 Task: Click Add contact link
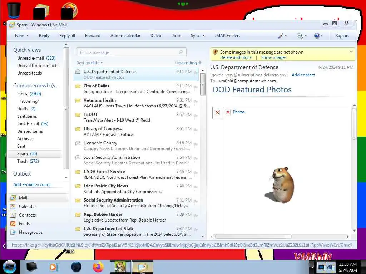point(303,75)
